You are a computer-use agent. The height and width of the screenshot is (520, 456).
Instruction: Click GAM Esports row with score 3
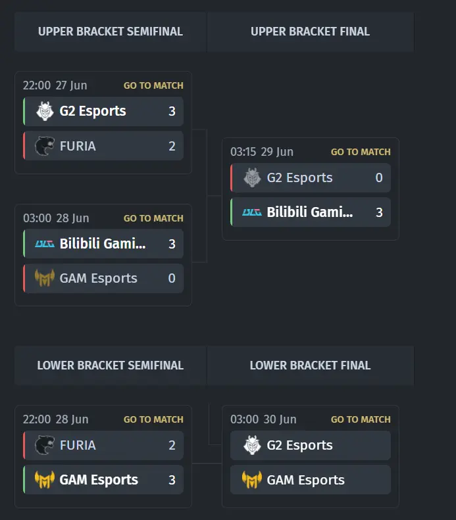coord(103,480)
